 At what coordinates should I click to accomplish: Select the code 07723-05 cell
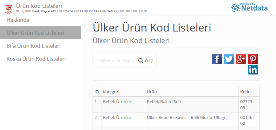[x=249, y=104]
